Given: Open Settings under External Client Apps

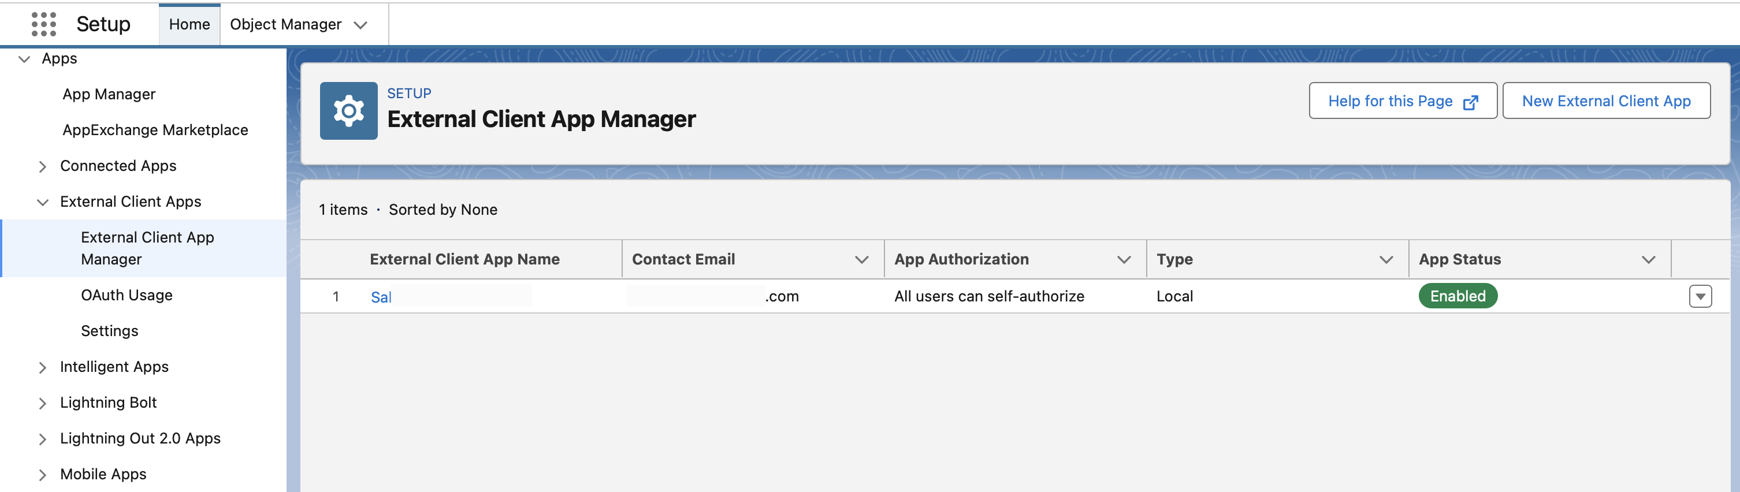Looking at the screenshot, I should click(x=109, y=331).
